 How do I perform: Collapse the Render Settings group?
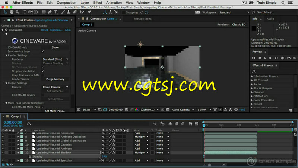tap(6, 55)
